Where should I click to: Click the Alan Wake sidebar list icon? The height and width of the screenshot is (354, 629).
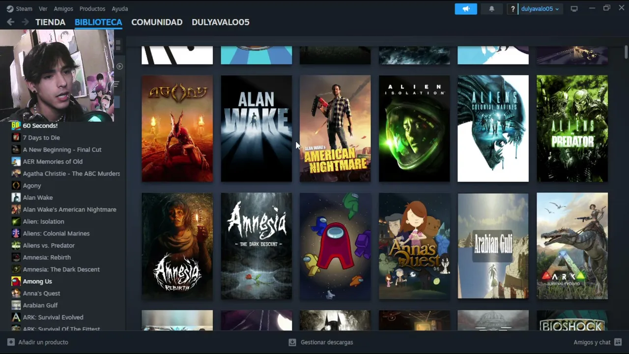point(16,198)
